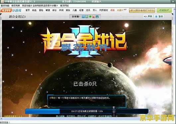Click the 4399 小游戏 logo
The image size is (176, 124).
click(11, 10)
